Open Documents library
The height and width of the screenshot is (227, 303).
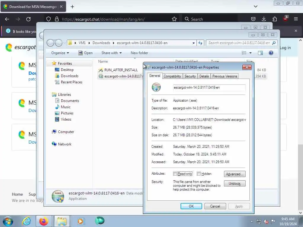(70, 100)
